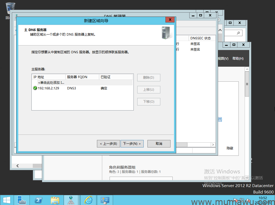Close the 新建区域向导 dialog
Image resolution: width=275 pixels, height=205 pixels.
point(170,20)
